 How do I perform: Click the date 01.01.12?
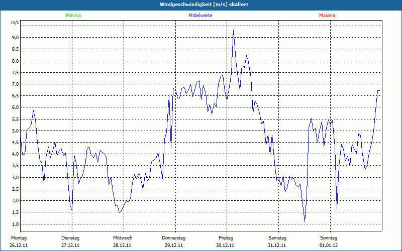(329, 245)
